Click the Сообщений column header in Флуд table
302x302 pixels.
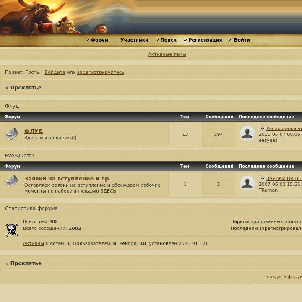219,117
